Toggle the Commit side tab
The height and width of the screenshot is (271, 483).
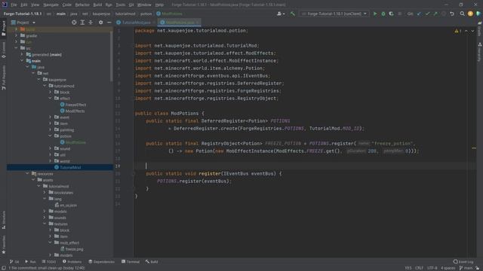4,50
